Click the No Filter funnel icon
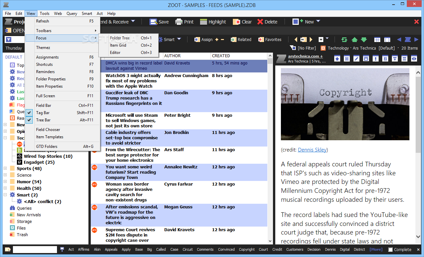This screenshot has height=257, width=424. pos(293,48)
